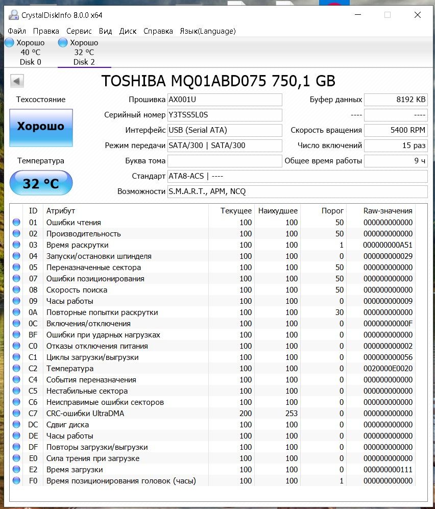Click the Стандарт field ATA8-ACS

[x=297, y=176]
